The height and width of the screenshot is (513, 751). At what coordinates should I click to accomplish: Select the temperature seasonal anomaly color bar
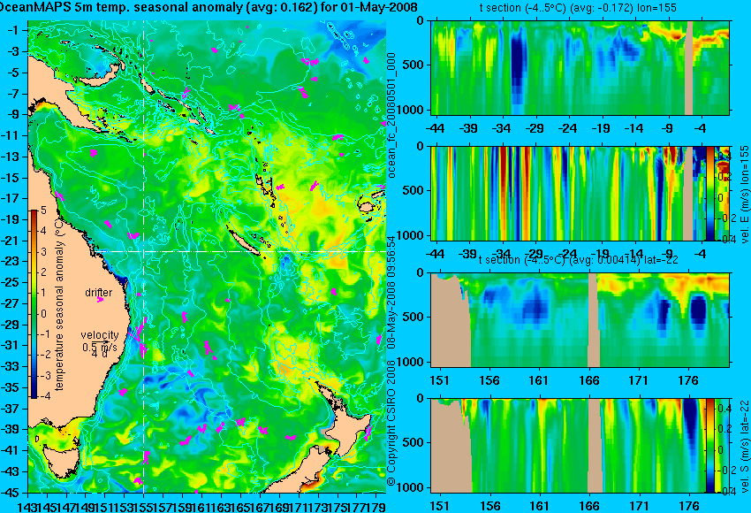point(34,304)
